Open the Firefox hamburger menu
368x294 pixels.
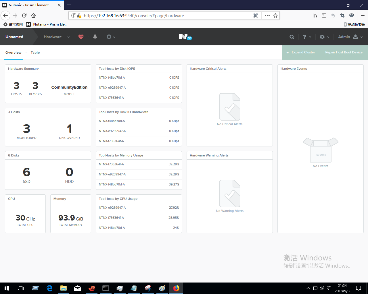363,16
